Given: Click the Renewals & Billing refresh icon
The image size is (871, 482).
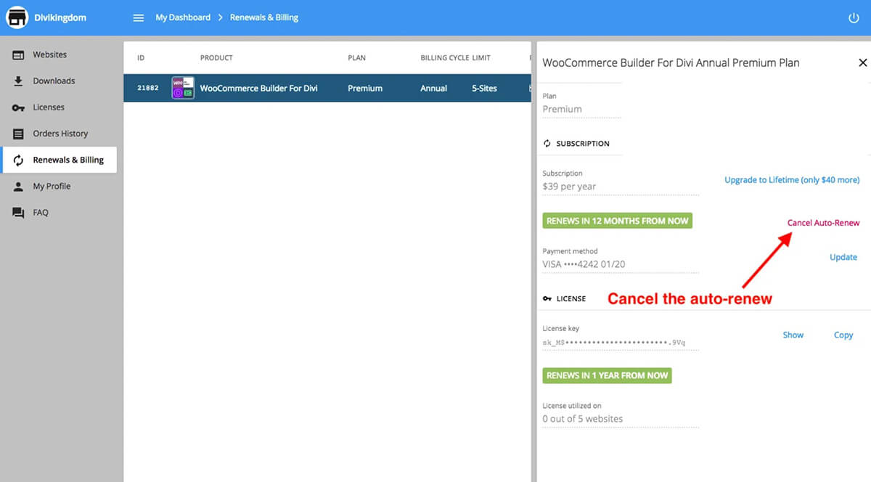Looking at the screenshot, I should click(x=18, y=160).
